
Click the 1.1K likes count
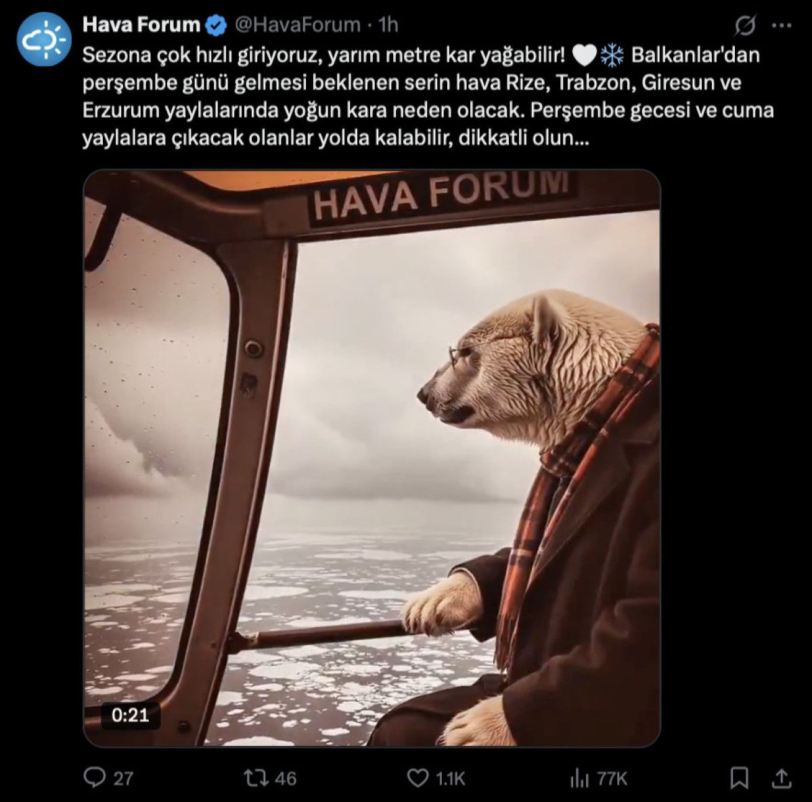pyautogui.click(x=450, y=779)
